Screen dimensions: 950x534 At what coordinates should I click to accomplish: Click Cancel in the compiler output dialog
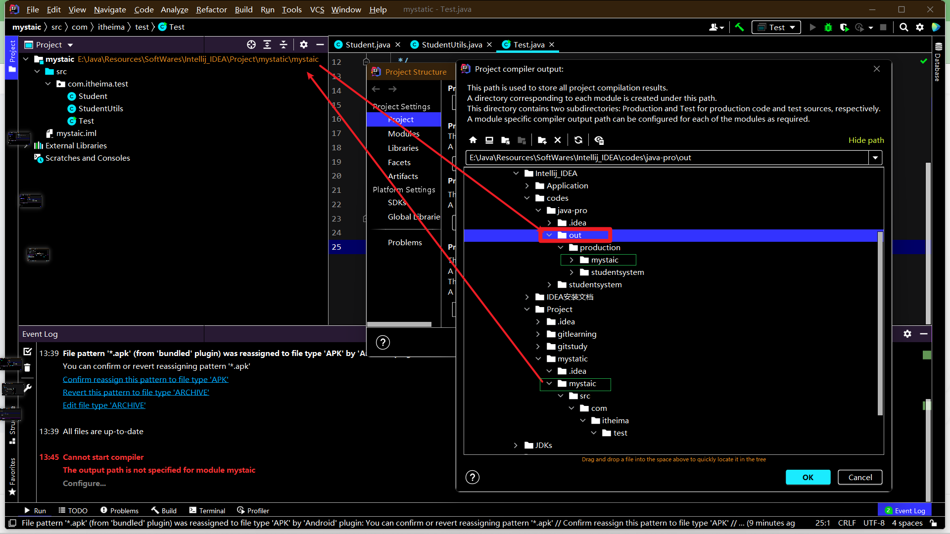[860, 477]
